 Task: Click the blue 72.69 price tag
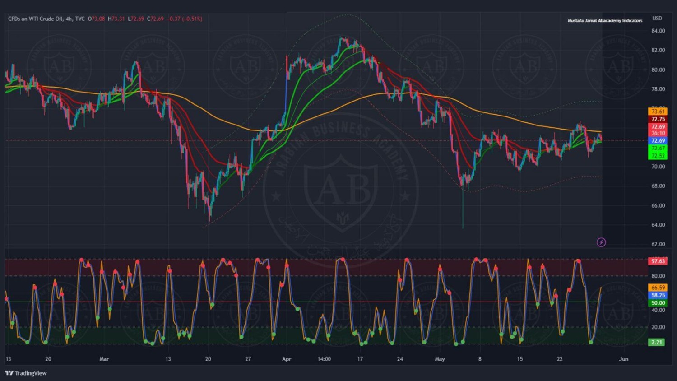point(658,141)
